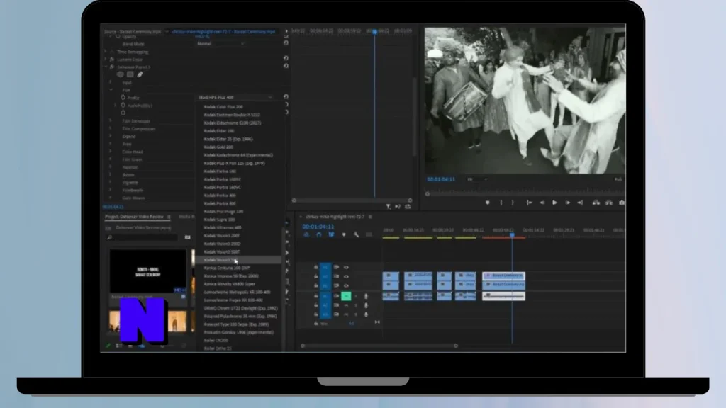Click the rectangle mask tool under Dehancer effect
This screenshot has height=408, width=726.
(x=130, y=74)
